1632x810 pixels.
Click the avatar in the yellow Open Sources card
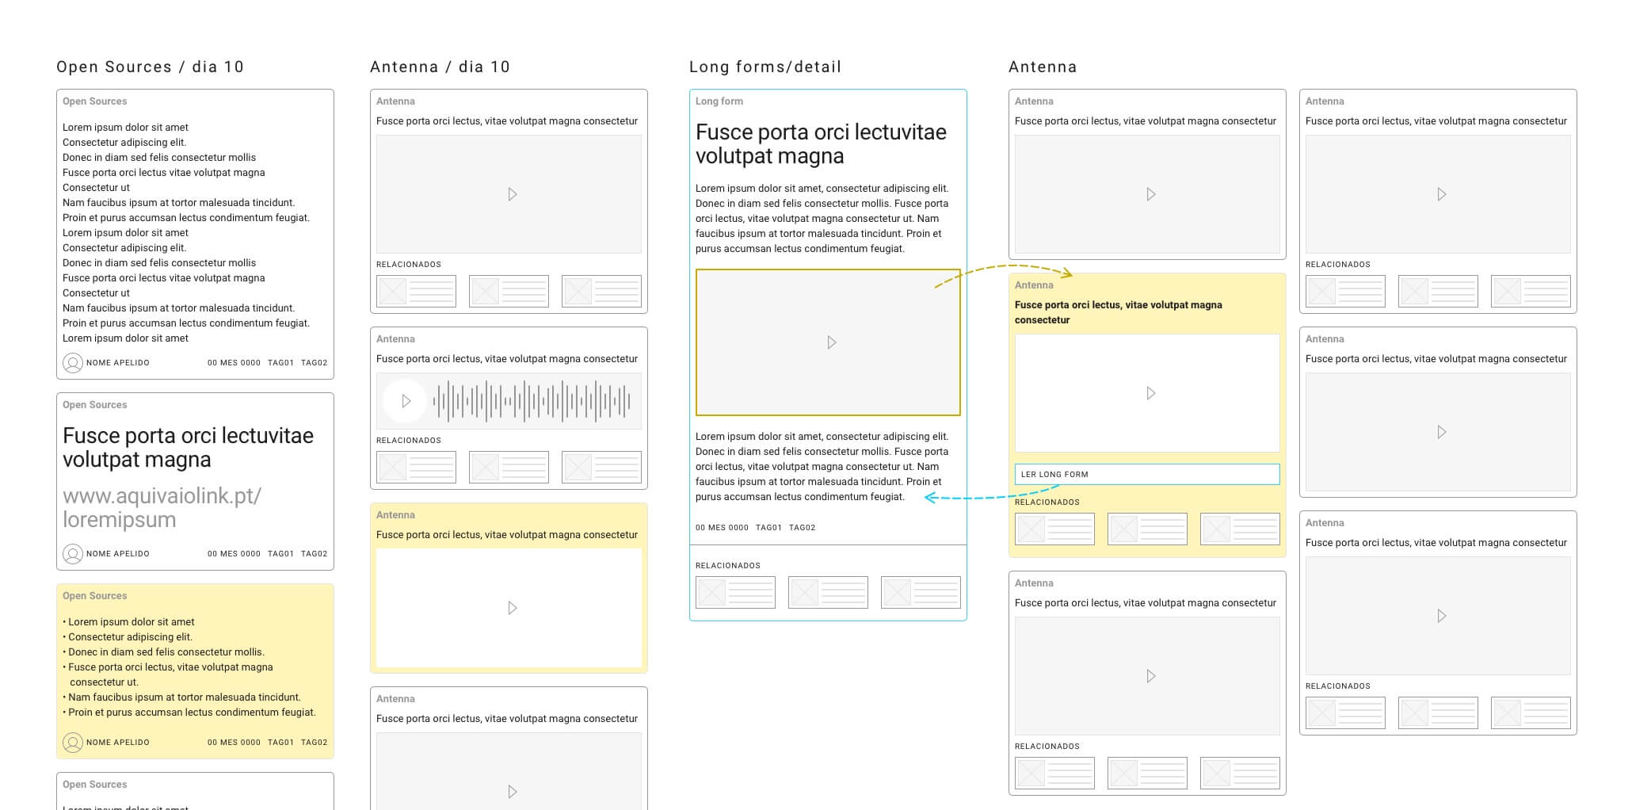pyautogui.click(x=72, y=742)
